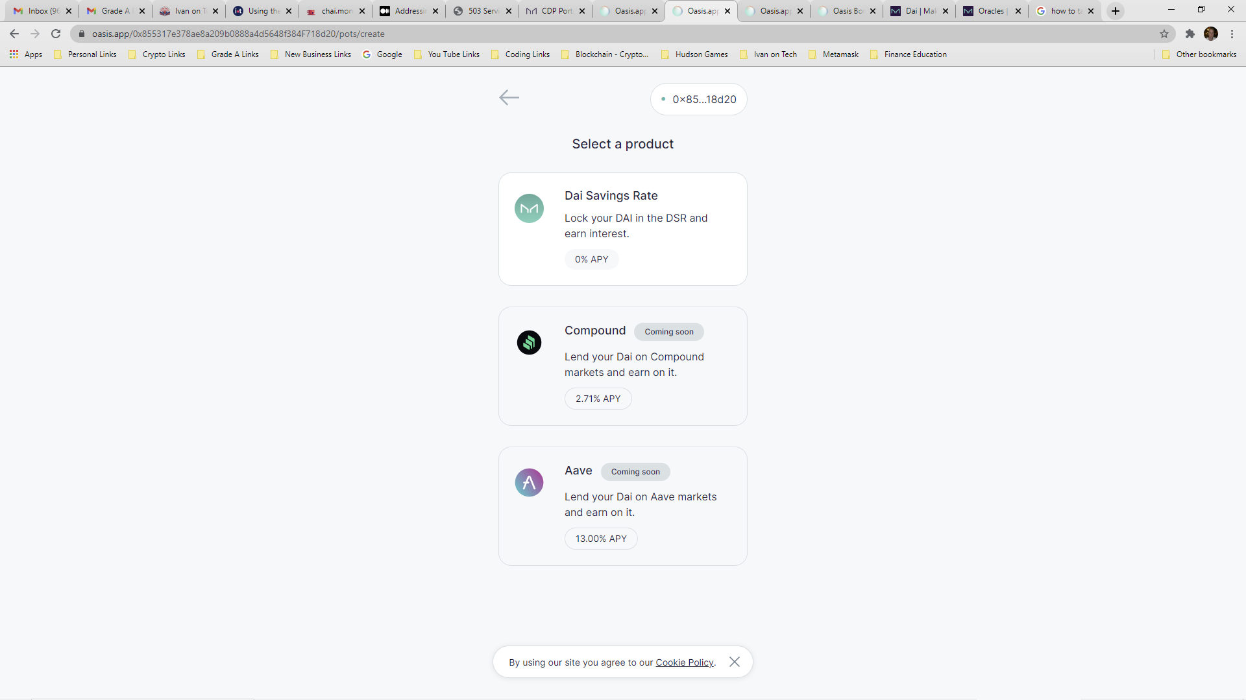
Task: Open the New Business Links folder
Action: (x=311, y=54)
